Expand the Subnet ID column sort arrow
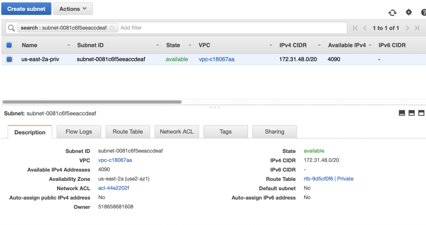 [x=157, y=45]
